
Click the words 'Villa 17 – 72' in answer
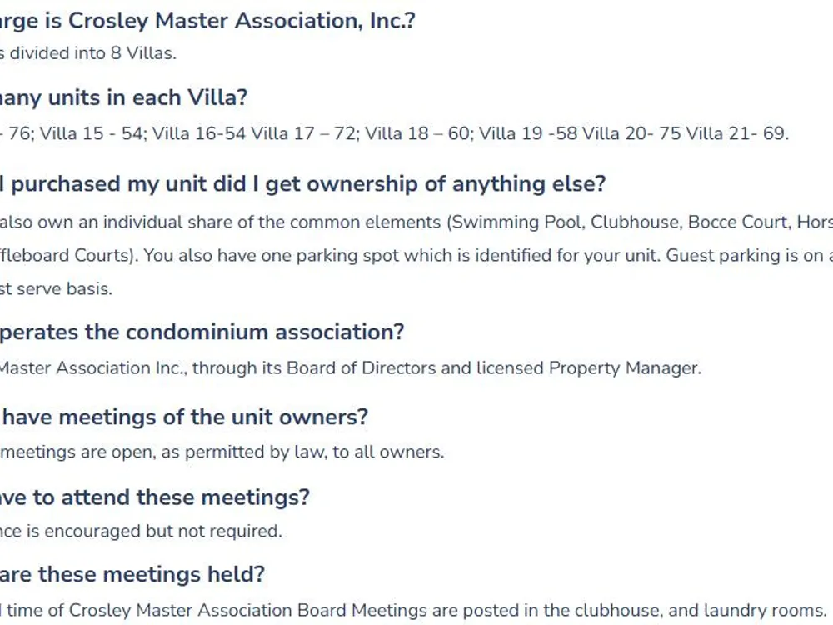click(x=304, y=132)
